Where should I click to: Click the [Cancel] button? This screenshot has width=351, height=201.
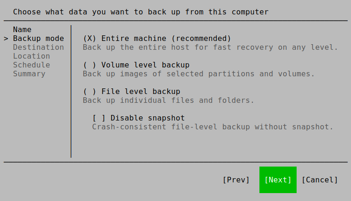click(320, 180)
